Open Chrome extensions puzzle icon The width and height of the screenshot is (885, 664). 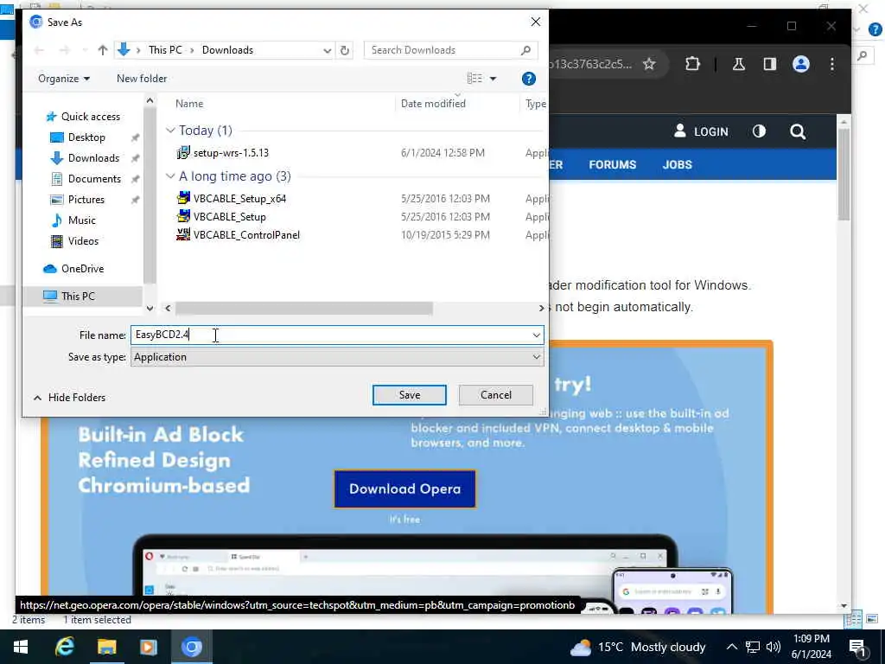point(692,64)
